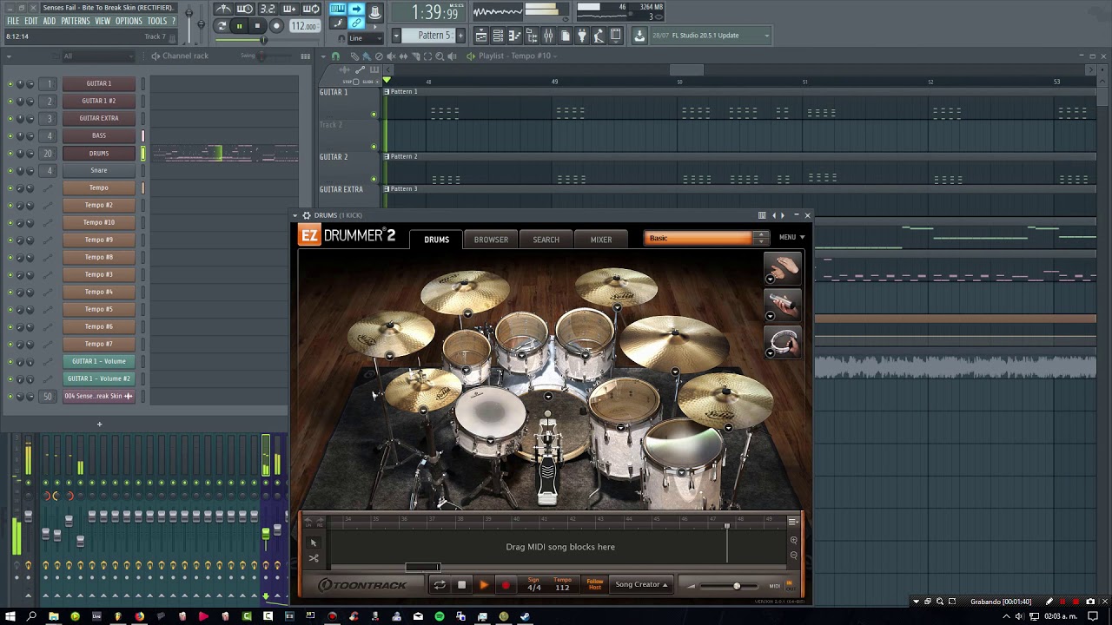Toggle mute on GUITAR 1 playlist track
Viewport: 1112px width, 625px height.
point(374,114)
